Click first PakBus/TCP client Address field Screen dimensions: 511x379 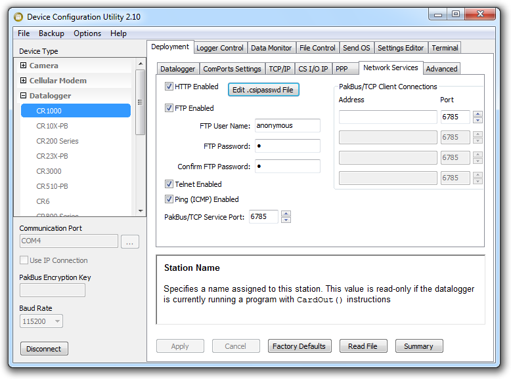point(388,117)
